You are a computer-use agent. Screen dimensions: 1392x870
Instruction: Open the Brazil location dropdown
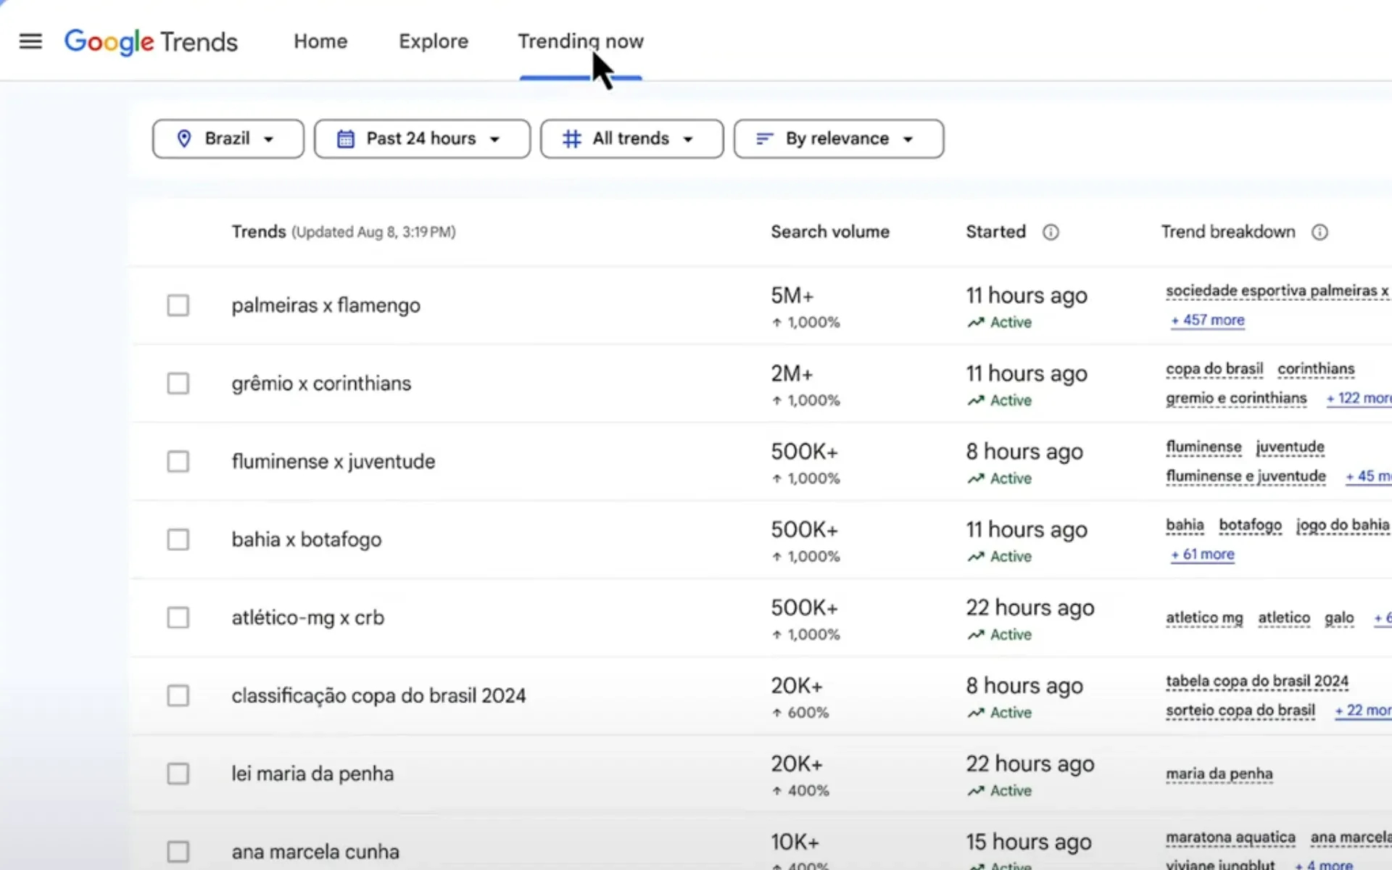tap(228, 138)
